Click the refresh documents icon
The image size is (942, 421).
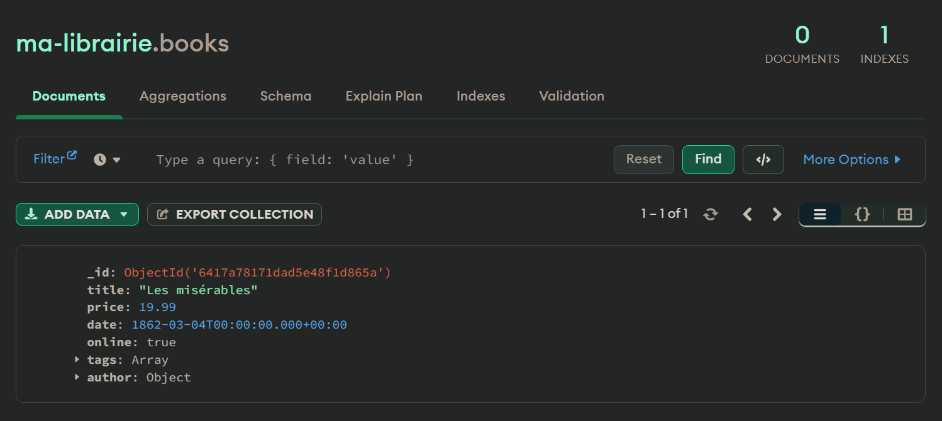(x=711, y=214)
